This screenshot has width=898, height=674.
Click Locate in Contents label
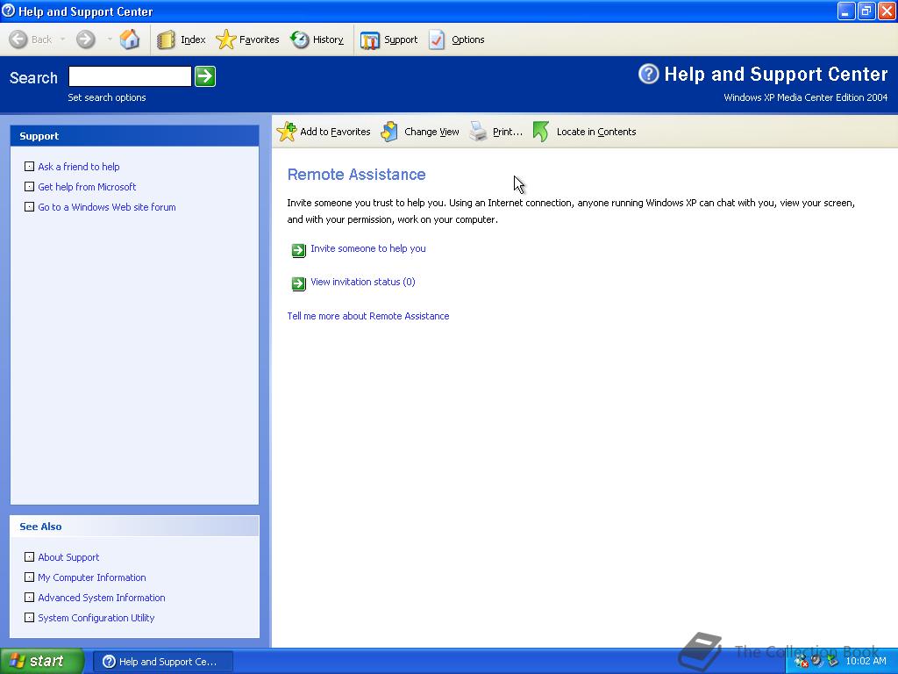point(596,132)
